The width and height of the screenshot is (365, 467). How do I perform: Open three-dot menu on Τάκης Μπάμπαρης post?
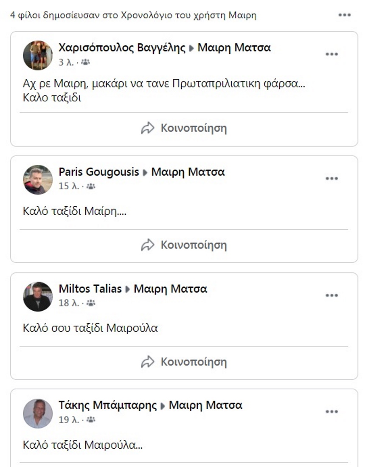(x=331, y=411)
